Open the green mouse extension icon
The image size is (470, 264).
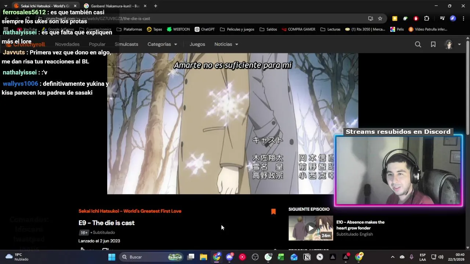[405, 18]
